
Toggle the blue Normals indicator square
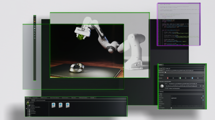coord(203,96)
